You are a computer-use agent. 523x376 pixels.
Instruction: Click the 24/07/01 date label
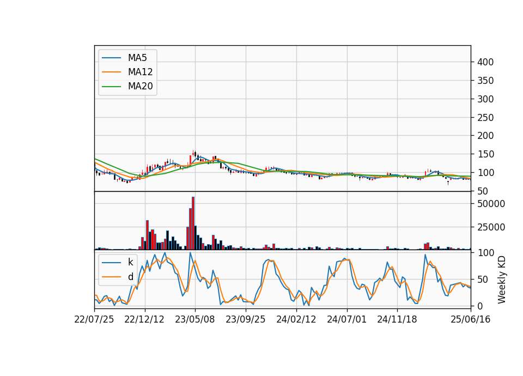pos(347,319)
